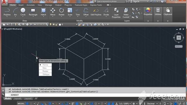187x105 pixels.
Task: Open the status bar customization menu icon
Action: (184, 104)
